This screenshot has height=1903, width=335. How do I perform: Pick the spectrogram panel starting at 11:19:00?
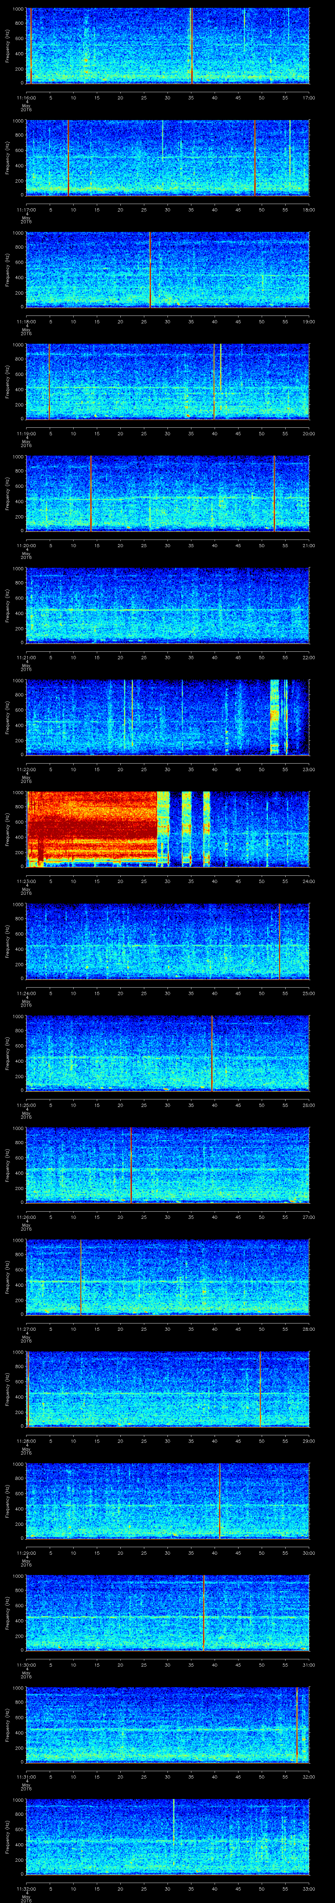pos(168,381)
